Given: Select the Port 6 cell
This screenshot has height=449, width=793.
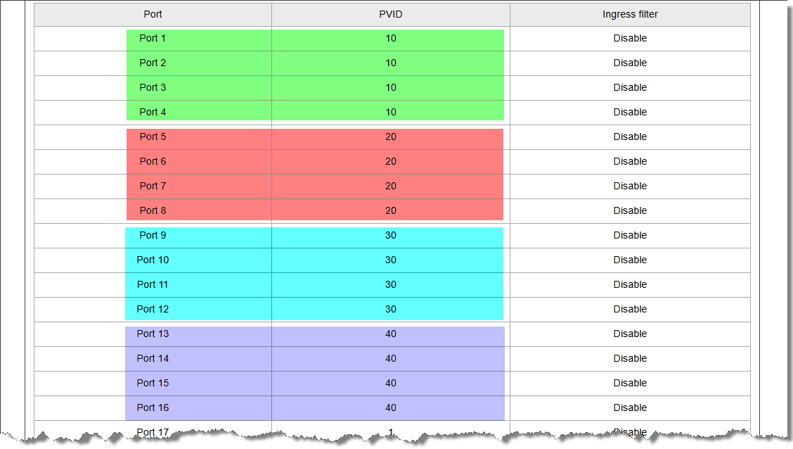Looking at the screenshot, I should pos(153,161).
